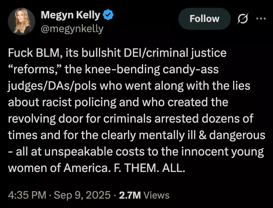The width and height of the screenshot is (273, 208).
Task: Click the phrase "unspeakable costs"
Action: click(94, 152)
